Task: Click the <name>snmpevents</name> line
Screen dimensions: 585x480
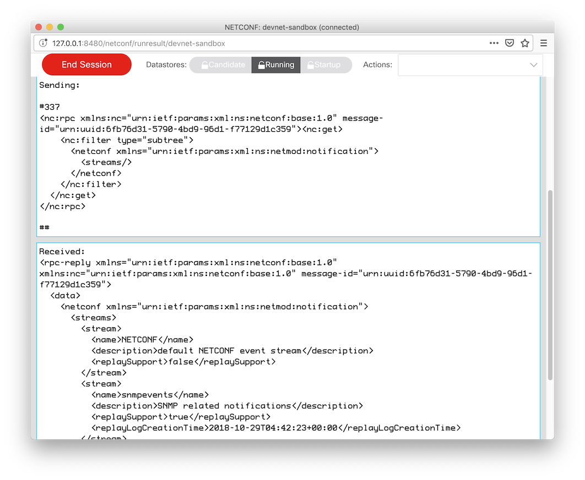Action: click(150, 395)
